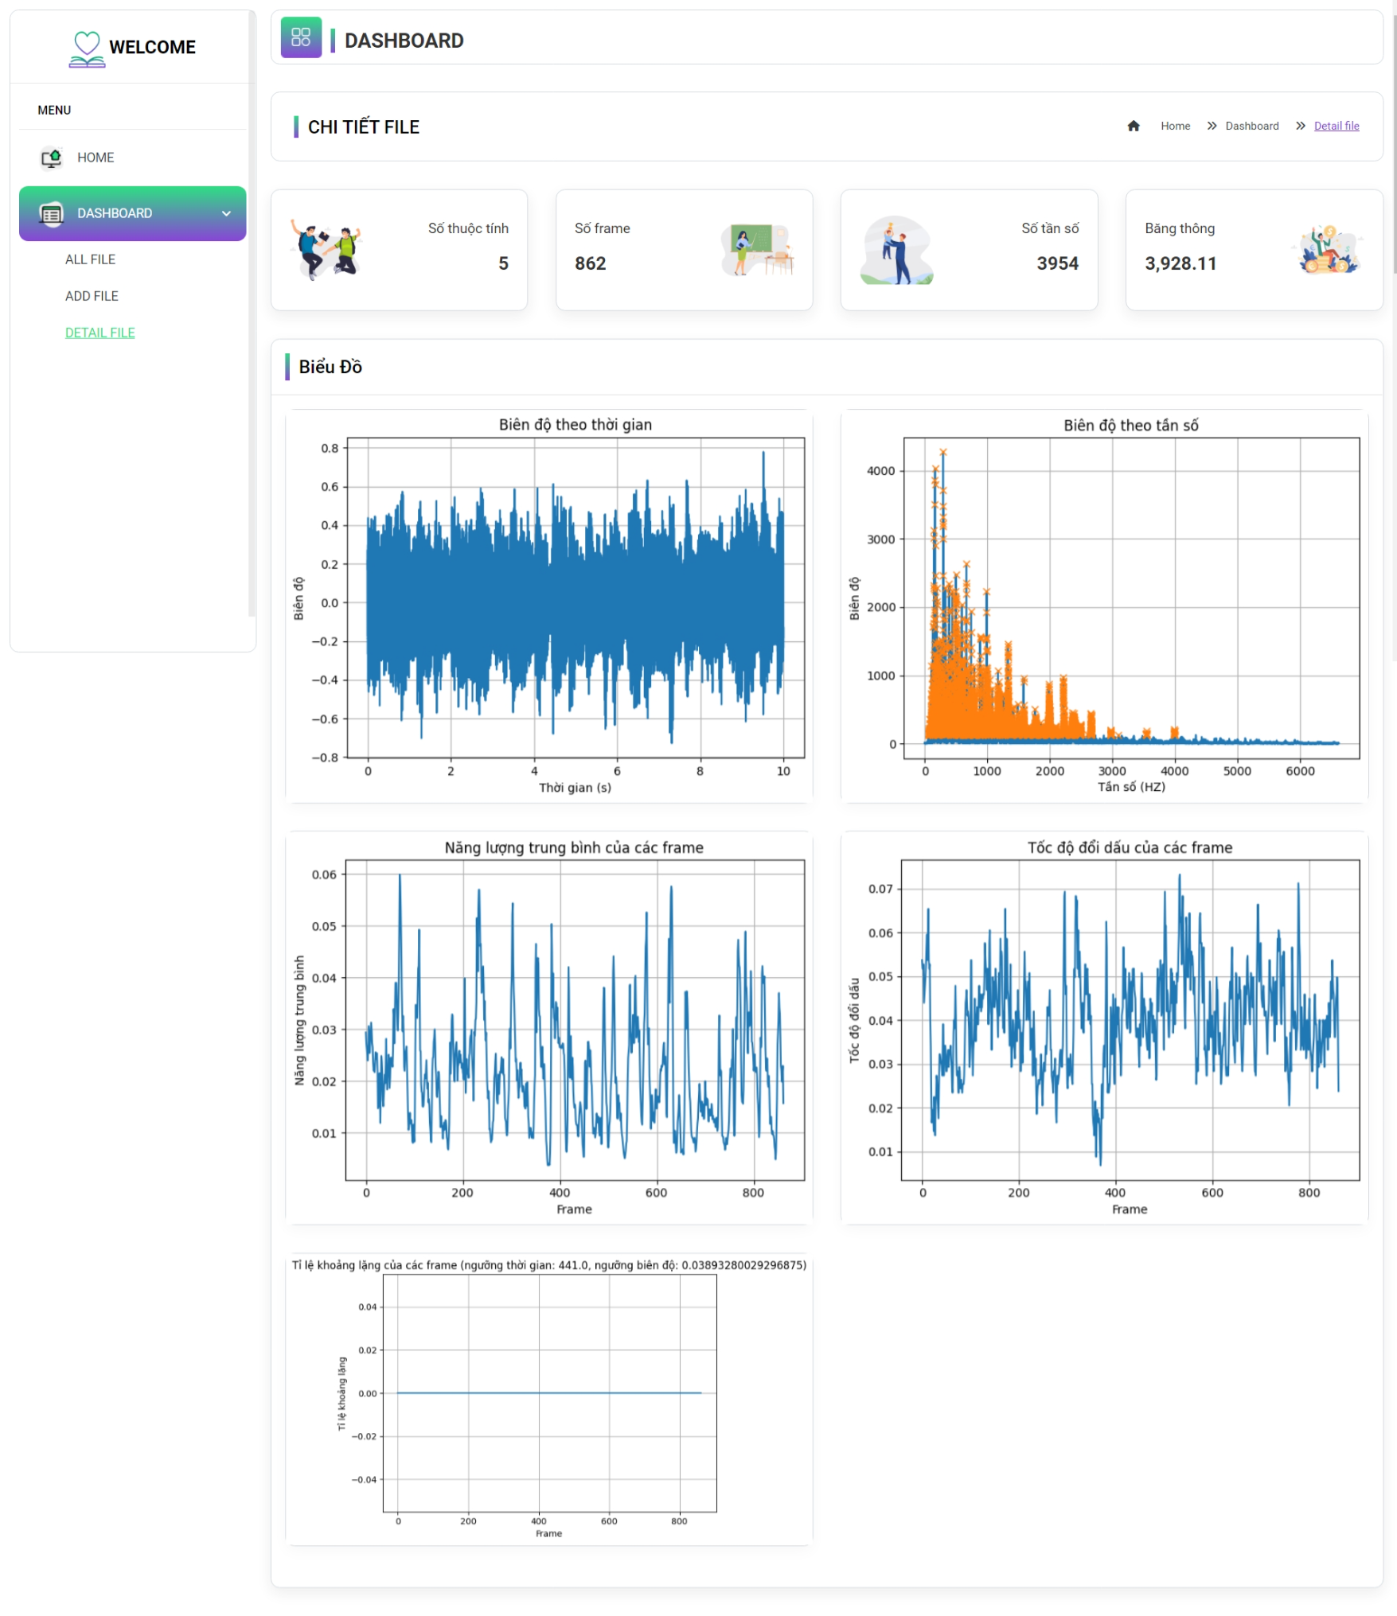Click the DASHBOARD header title text
This screenshot has height=1616, width=1397.
coord(404,41)
